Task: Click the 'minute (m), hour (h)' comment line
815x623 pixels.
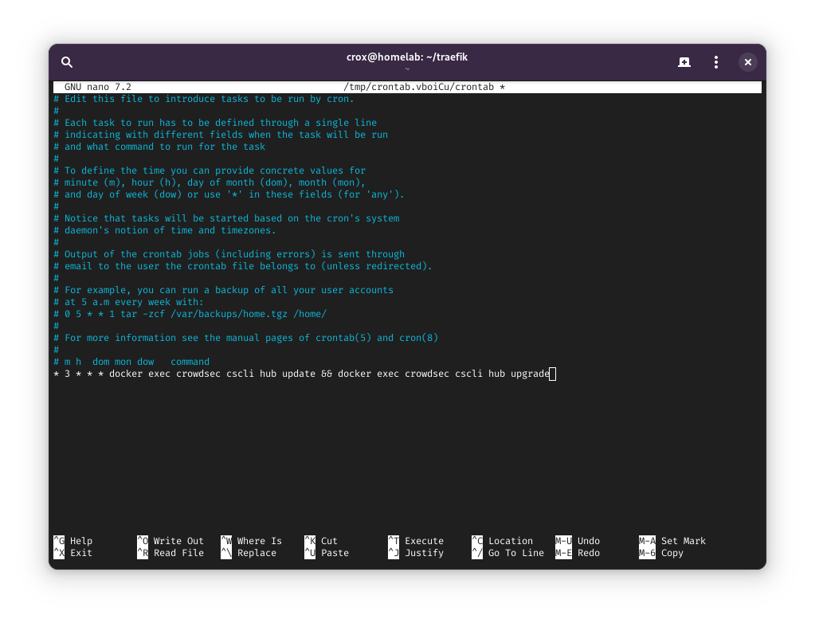Action: (210, 182)
